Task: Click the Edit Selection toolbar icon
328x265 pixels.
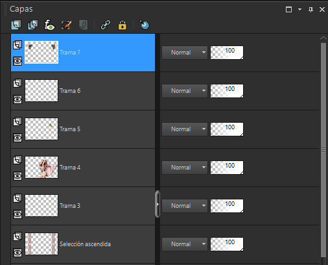Action: tap(66, 25)
